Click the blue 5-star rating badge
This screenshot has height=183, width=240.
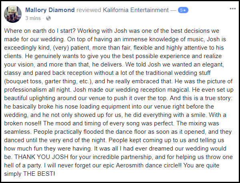point(183,10)
